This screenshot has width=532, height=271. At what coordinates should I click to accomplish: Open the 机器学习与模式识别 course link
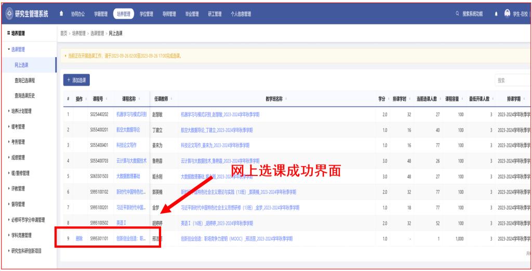[131, 114]
